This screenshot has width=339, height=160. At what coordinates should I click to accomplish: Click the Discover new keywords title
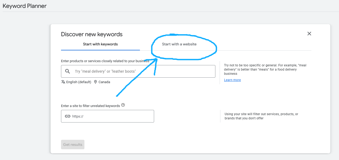pos(92,34)
